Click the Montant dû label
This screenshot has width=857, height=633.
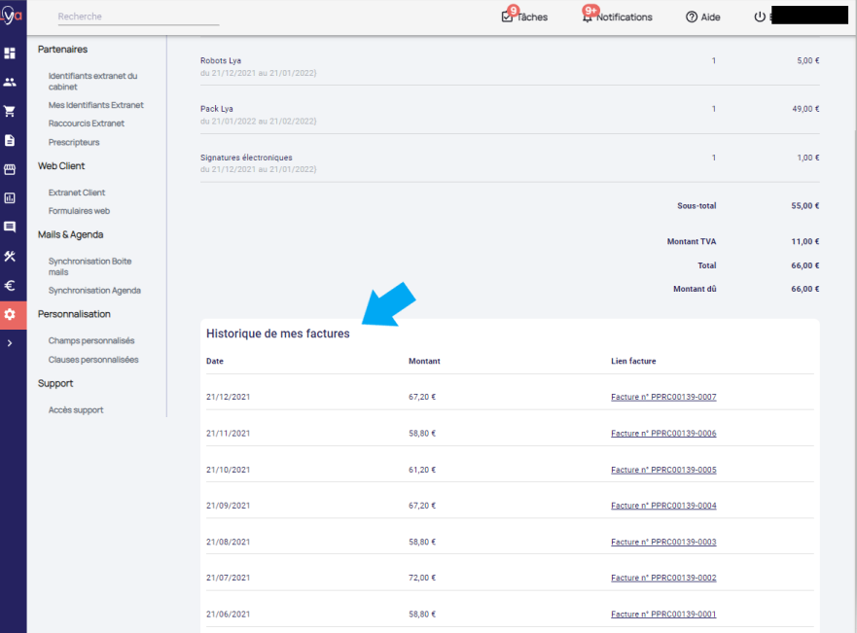click(695, 289)
